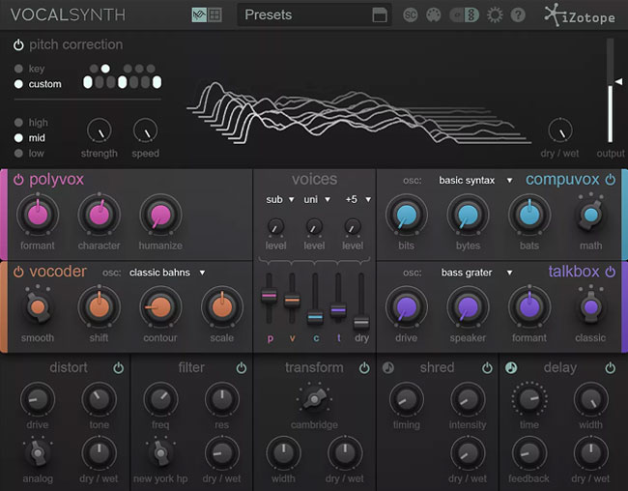Click the SC sidechain icon

pos(410,15)
